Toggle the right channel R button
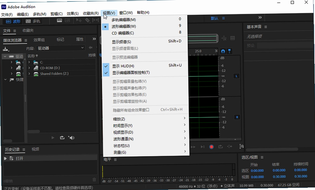The width and height of the screenshot is (315, 190). pos(237,117)
